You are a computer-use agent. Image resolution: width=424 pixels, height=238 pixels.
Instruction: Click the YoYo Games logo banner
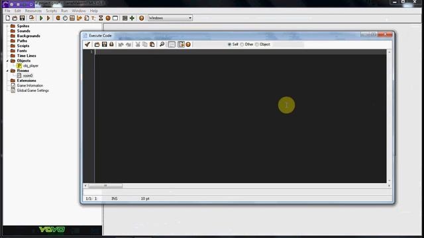[52, 229]
